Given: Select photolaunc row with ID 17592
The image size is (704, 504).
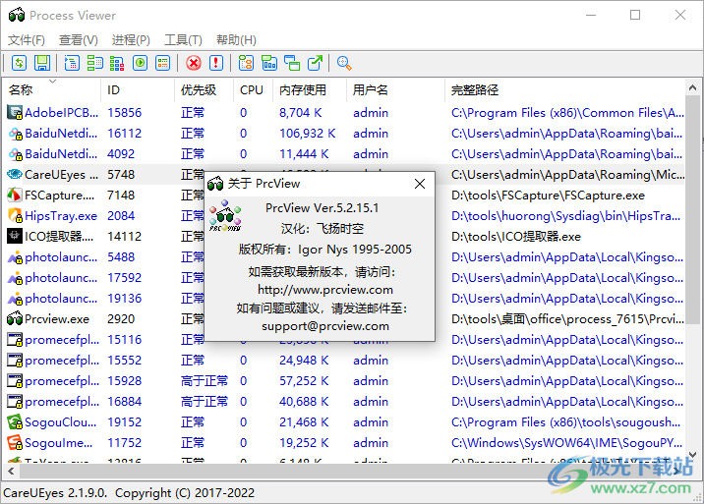Looking at the screenshot, I should (x=345, y=278).
